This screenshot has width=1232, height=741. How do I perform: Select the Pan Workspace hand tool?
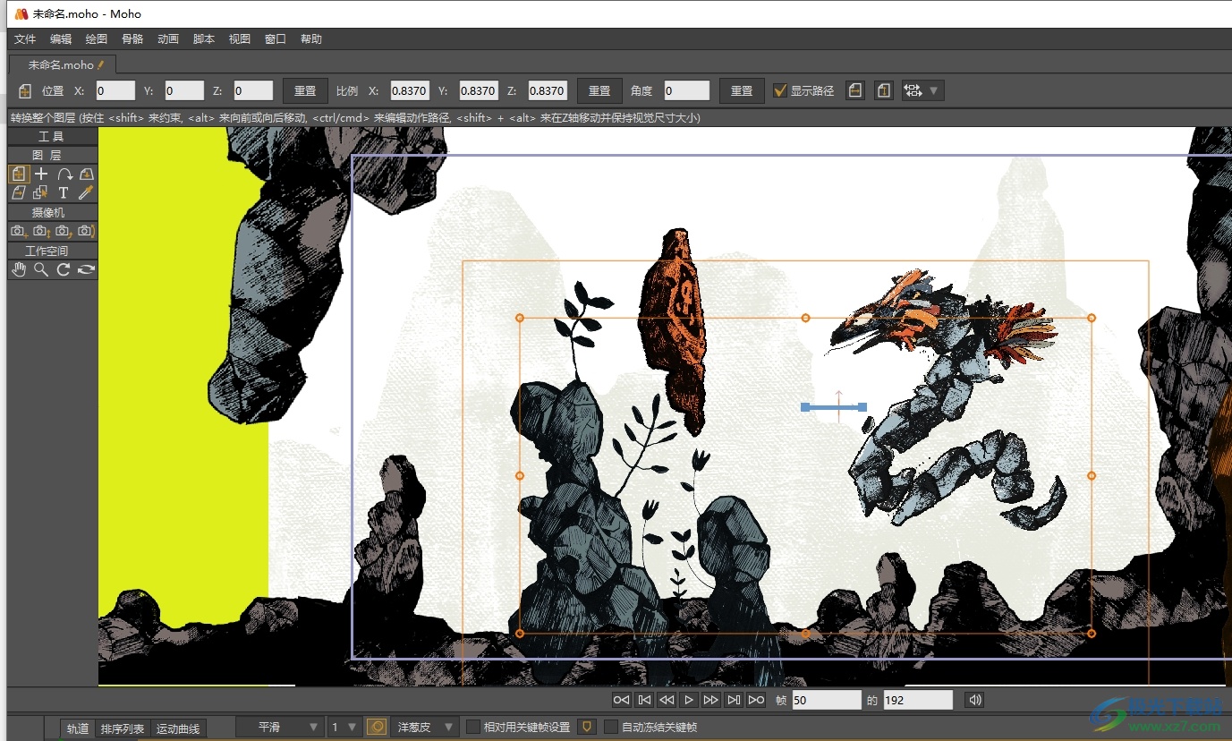click(x=19, y=269)
